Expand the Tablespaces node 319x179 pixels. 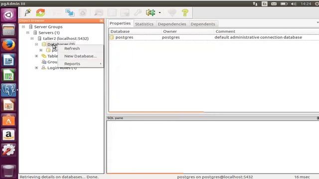36,56
